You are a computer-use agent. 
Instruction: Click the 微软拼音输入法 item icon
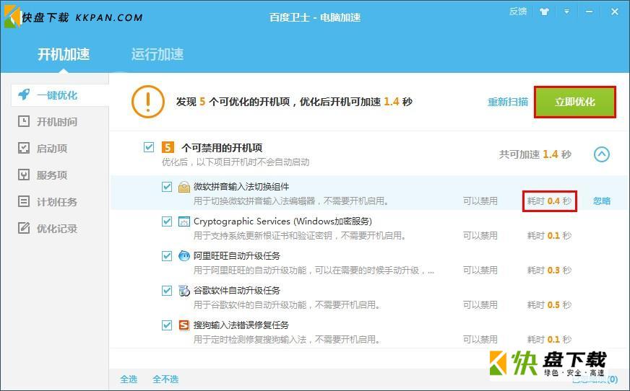tap(184, 188)
